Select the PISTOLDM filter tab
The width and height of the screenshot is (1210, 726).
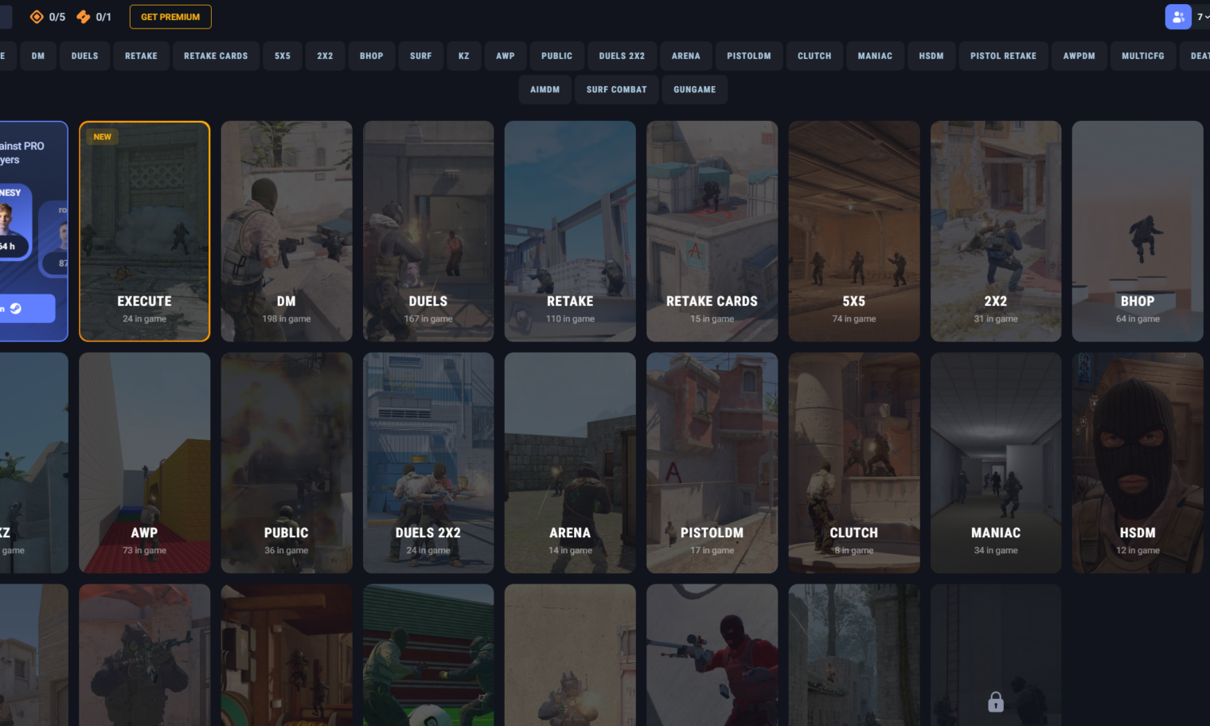point(748,56)
